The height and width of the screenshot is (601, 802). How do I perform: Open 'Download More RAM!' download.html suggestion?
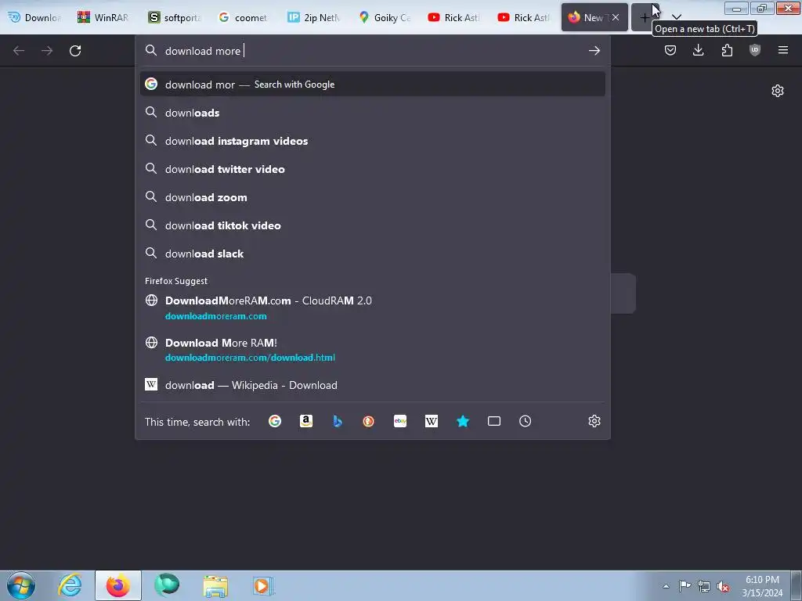tap(372, 350)
